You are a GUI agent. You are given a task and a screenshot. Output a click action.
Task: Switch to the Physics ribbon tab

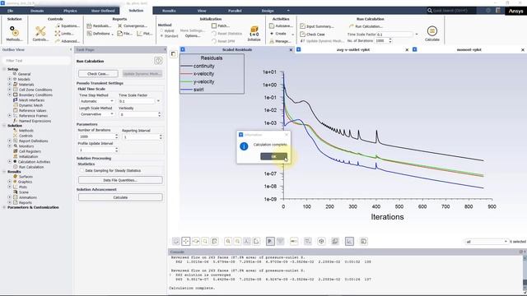click(70, 11)
